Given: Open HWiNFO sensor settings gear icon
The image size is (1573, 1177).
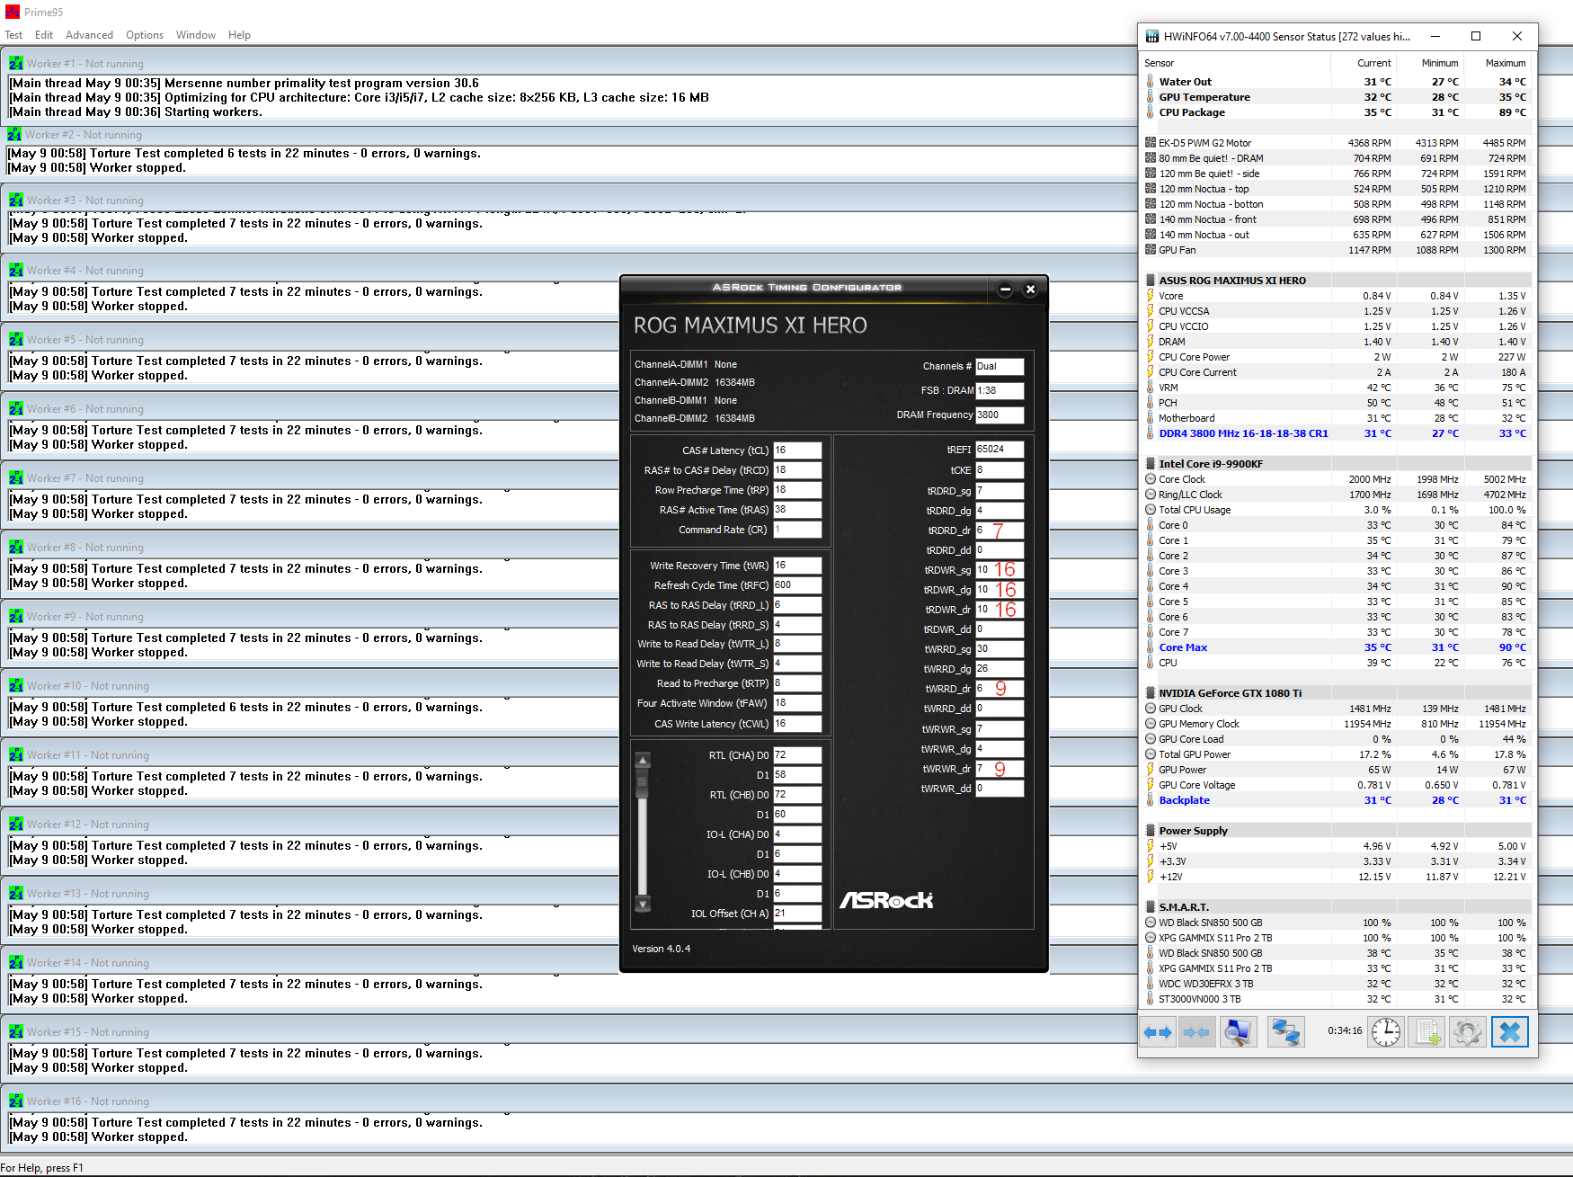Looking at the screenshot, I should (x=1468, y=1032).
